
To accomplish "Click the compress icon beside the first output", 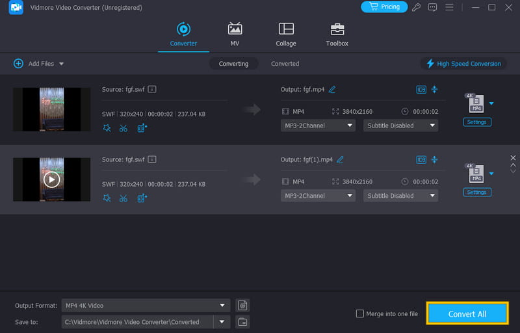I will (435, 89).
